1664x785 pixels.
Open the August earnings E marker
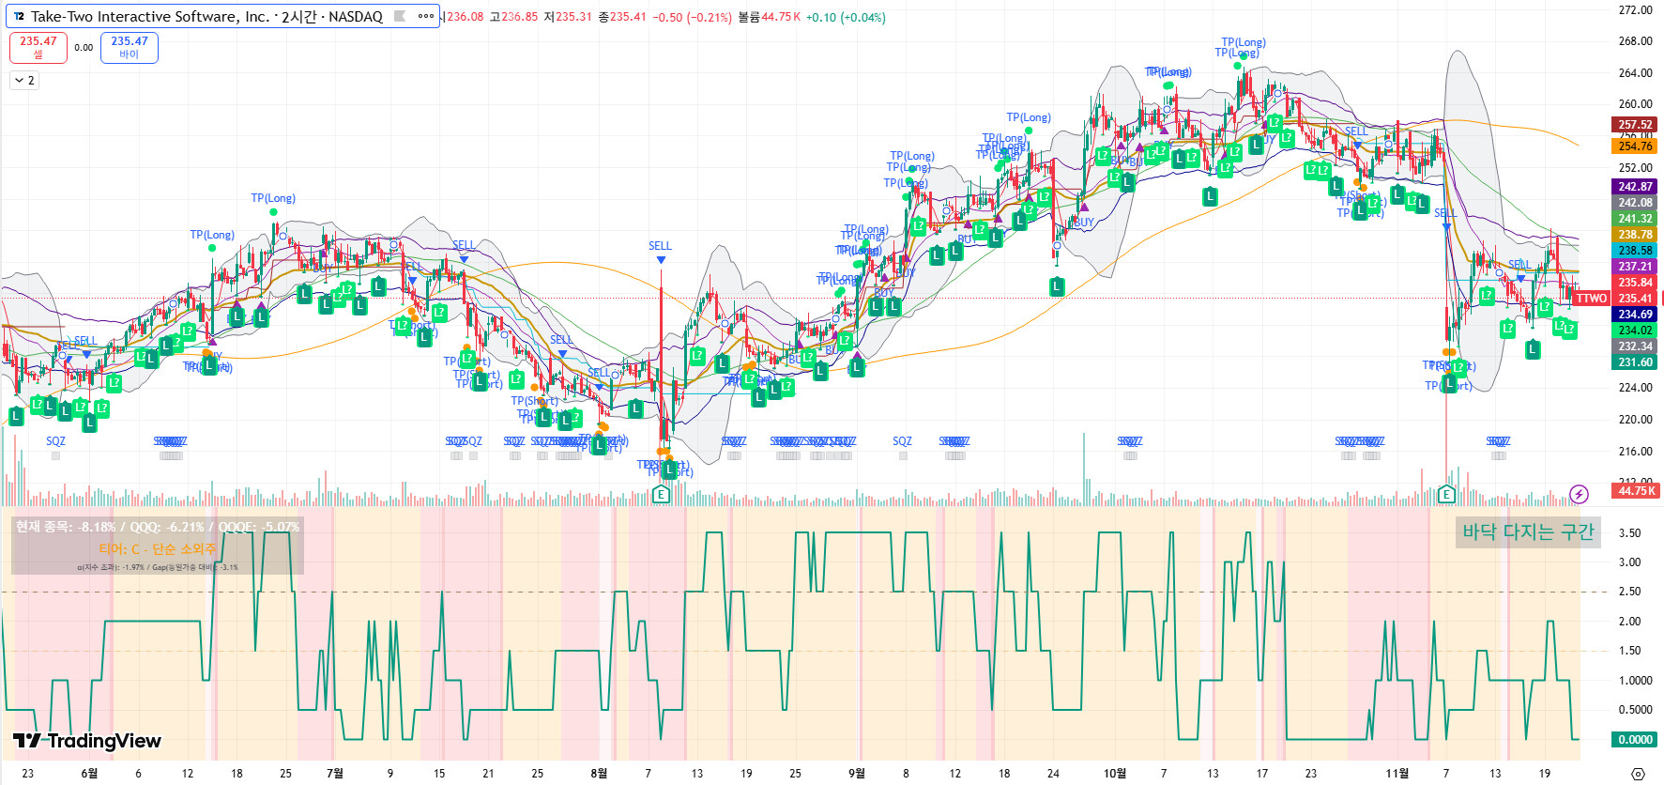[x=661, y=495]
